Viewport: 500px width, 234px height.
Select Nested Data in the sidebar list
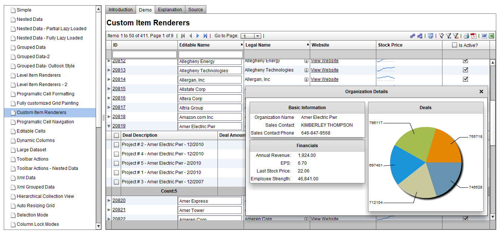(30, 19)
